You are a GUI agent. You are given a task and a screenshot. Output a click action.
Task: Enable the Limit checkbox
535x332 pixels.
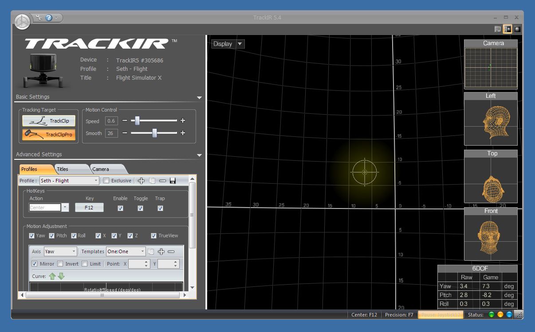[x=85, y=264]
